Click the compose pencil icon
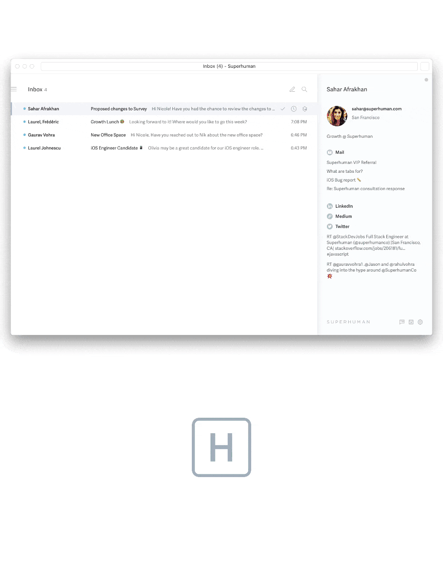This screenshot has height=567, width=443. coord(292,89)
